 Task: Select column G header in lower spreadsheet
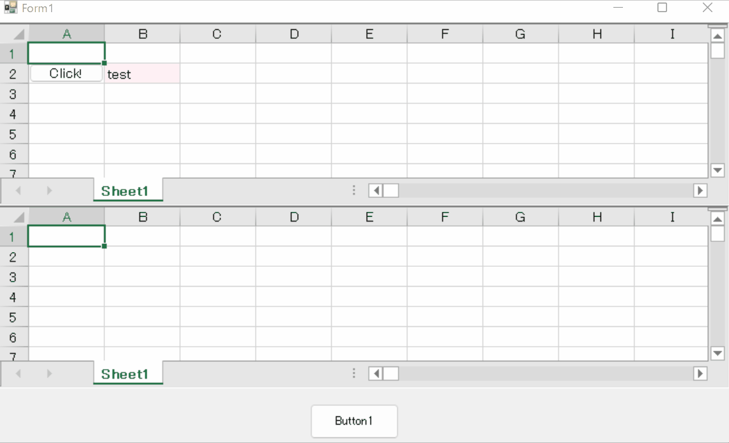[521, 217]
